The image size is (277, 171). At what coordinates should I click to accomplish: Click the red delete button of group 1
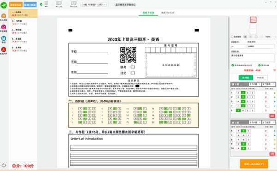pyautogui.click(x=272, y=116)
